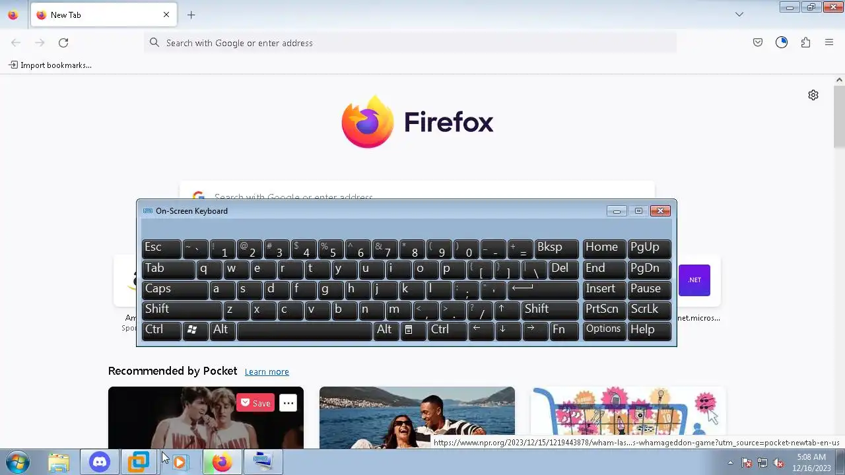Focus the address bar search field
The image size is (845, 475).
tap(410, 43)
